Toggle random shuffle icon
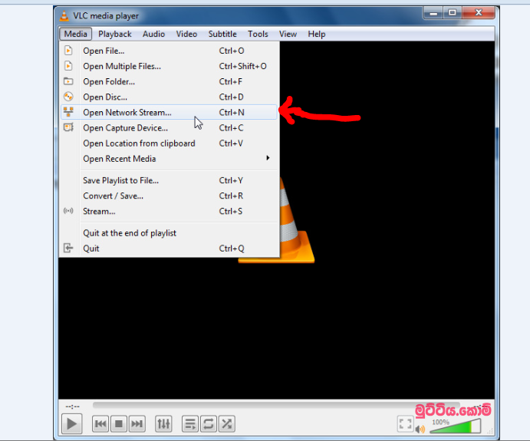The width and height of the screenshot is (530, 441). (227, 424)
